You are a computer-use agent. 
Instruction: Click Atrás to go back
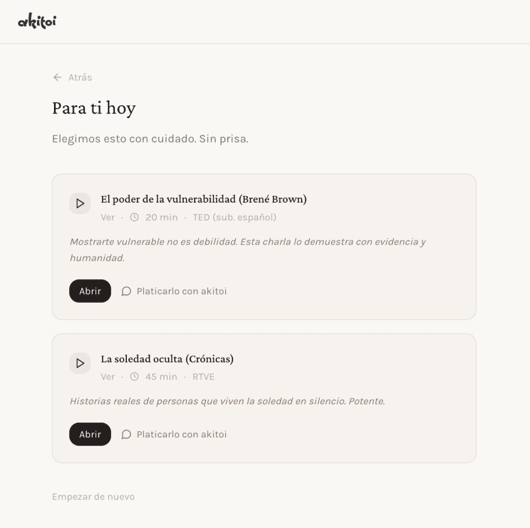[x=80, y=77]
